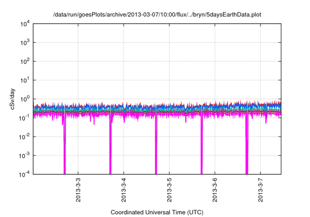Click the cSv/day y-axis label
The height and width of the screenshot is (217, 310).
(13, 99)
